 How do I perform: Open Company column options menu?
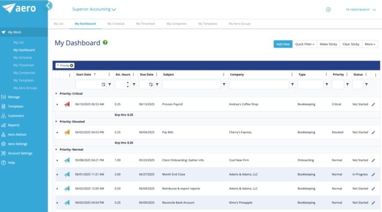(x=292, y=75)
